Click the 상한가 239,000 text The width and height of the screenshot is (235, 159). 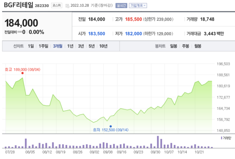pos(158,19)
